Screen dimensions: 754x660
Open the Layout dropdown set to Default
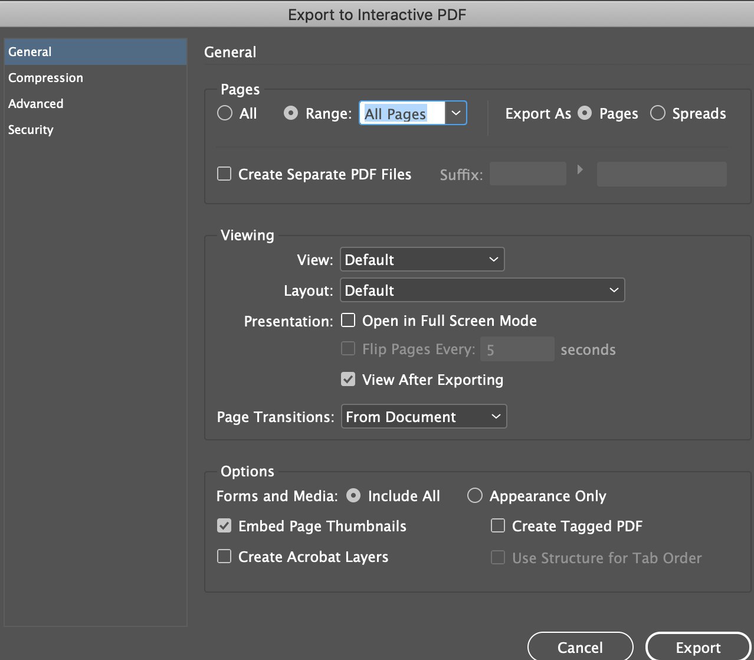click(x=483, y=290)
